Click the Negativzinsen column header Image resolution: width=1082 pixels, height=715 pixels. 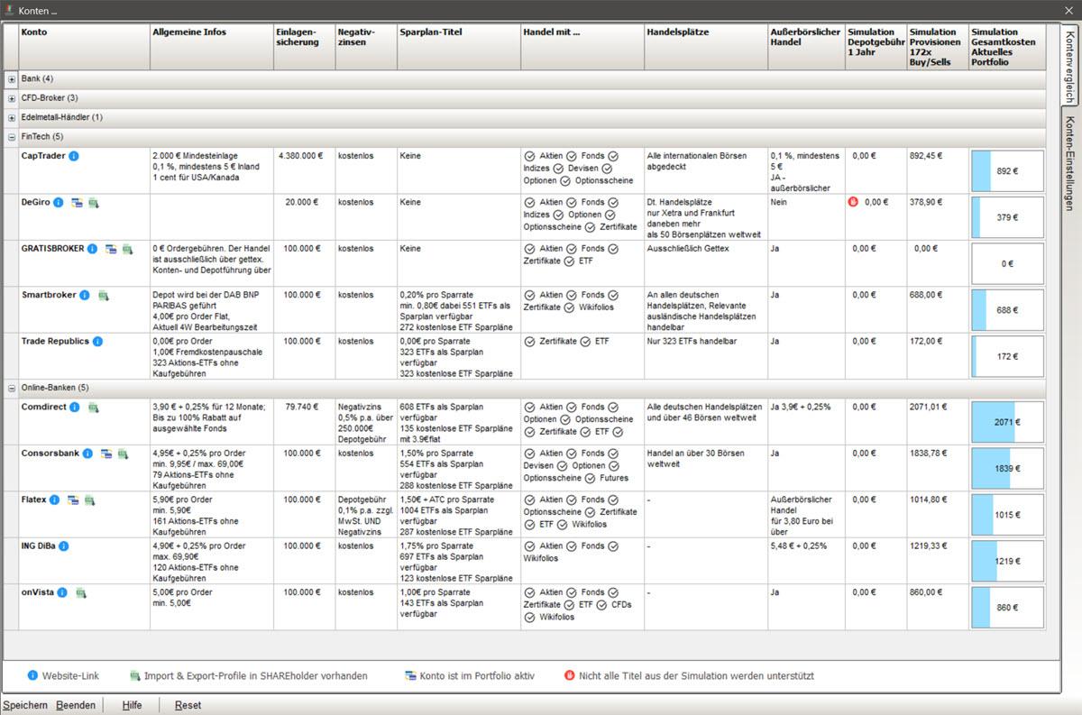coord(365,46)
